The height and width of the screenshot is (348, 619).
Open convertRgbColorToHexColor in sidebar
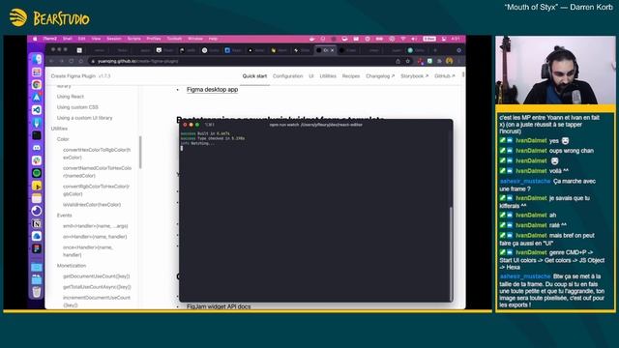[x=97, y=189]
